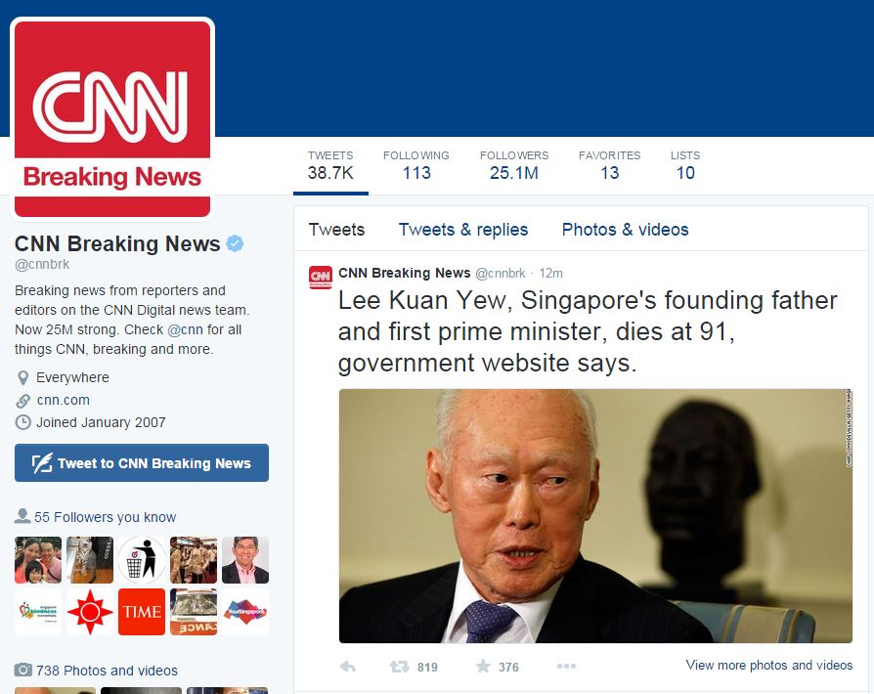
Task: Open the Photos & videos tab
Action: (625, 229)
